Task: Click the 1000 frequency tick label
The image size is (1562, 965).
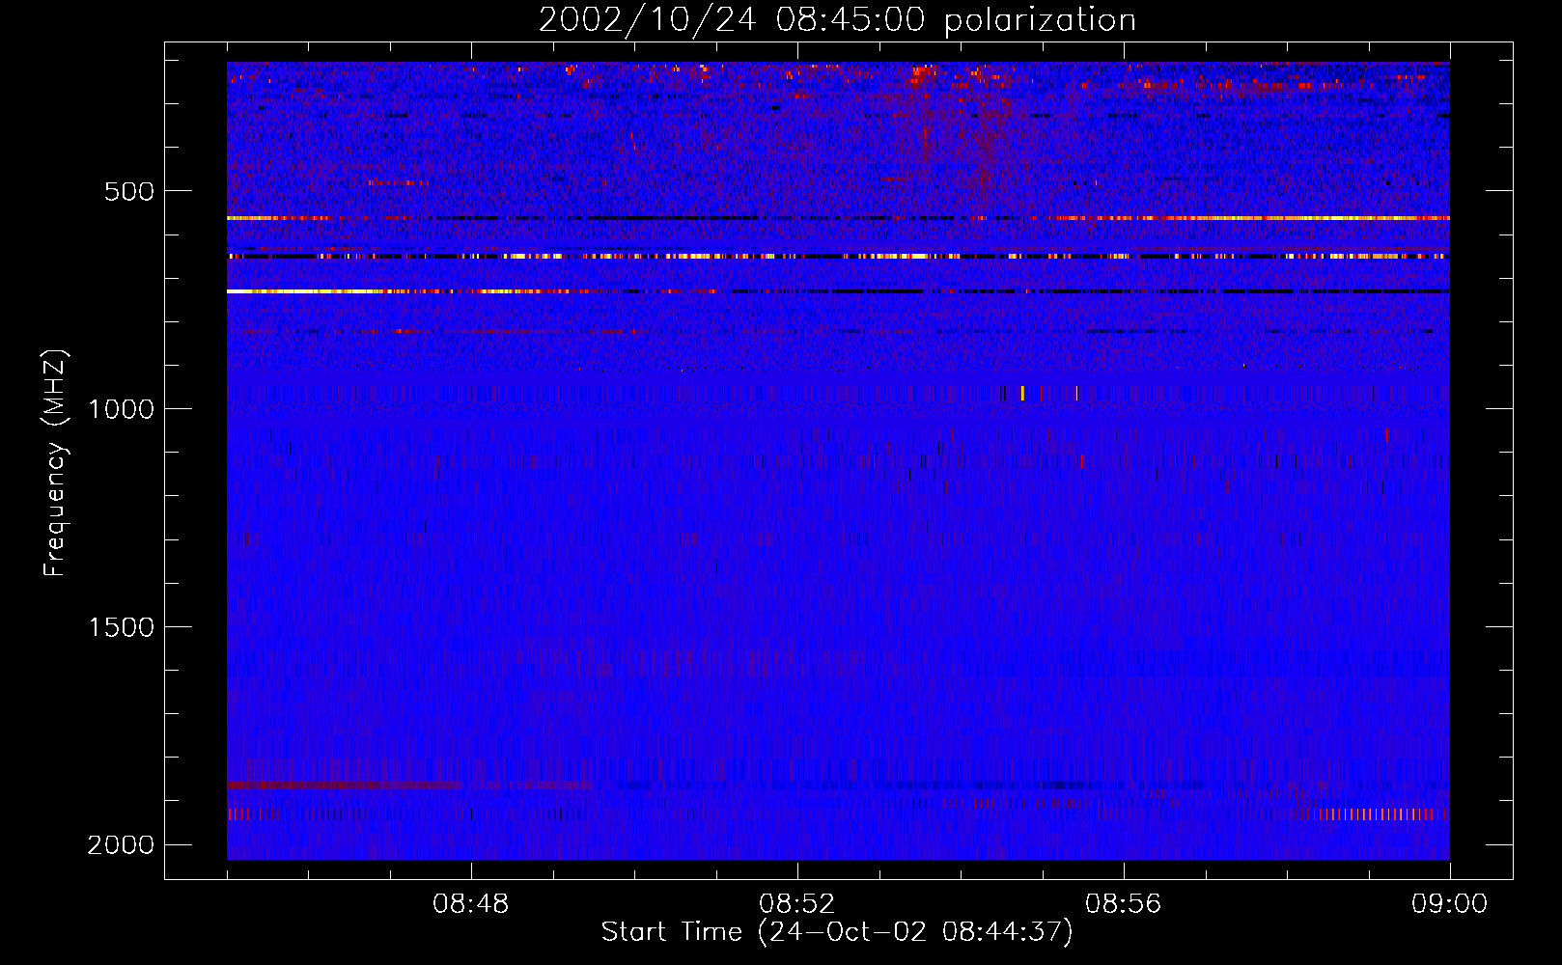Action: click(121, 409)
